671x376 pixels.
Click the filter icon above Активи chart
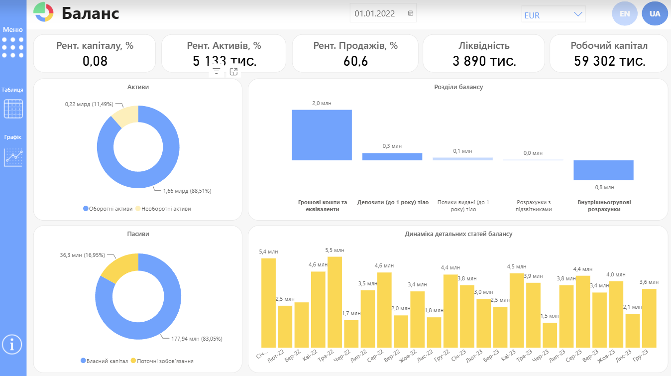(217, 72)
